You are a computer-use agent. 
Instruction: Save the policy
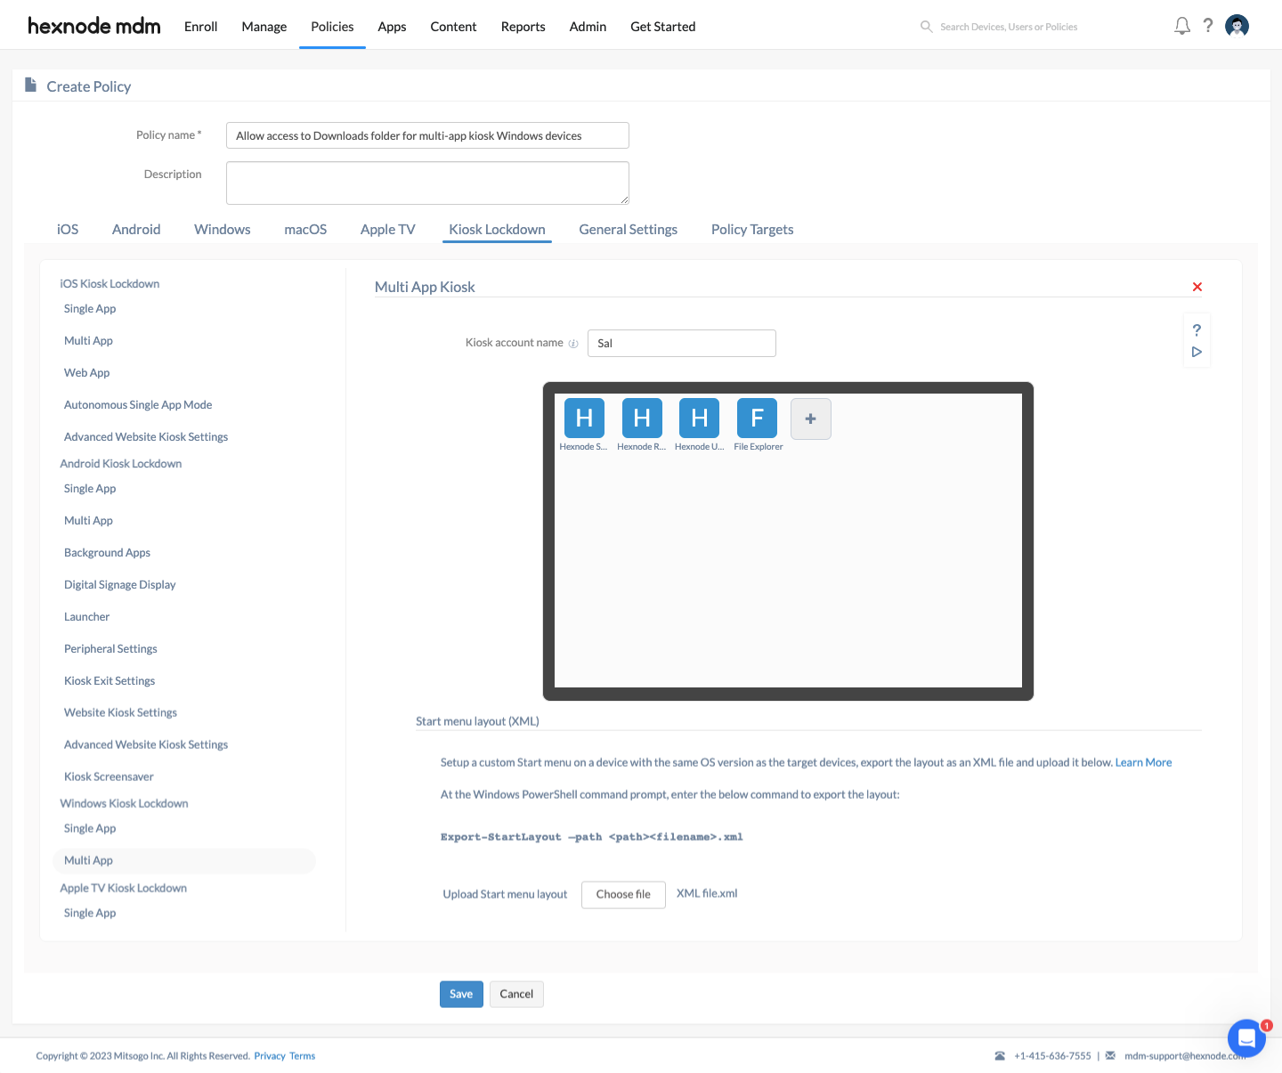[x=461, y=994]
